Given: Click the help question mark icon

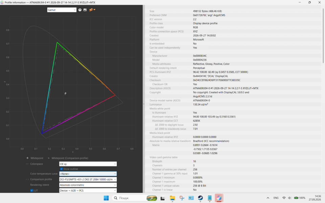Looking at the screenshot, I should click(80, 10).
